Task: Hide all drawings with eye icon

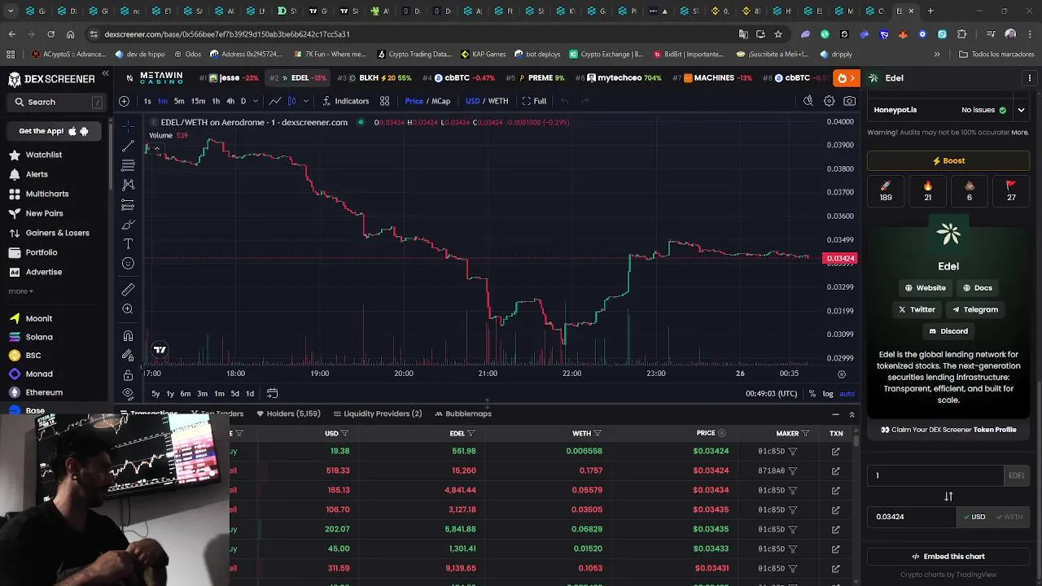Action: click(x=128, y=393)
